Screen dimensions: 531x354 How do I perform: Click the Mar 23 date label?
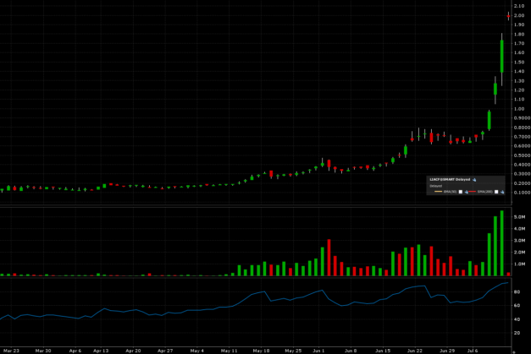point(12,349)
